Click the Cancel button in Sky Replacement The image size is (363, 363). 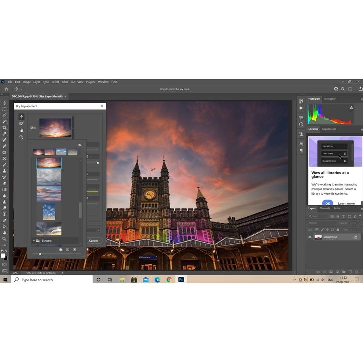[x=93, y=241]
